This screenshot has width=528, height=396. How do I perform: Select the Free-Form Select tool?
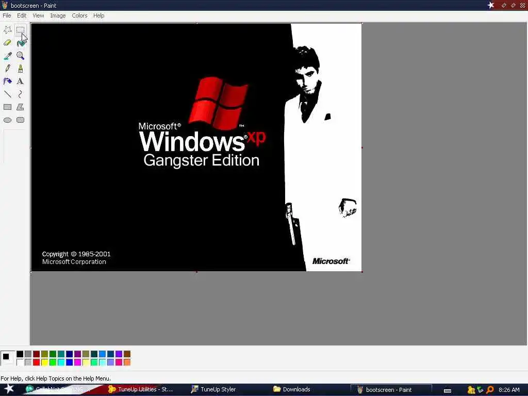point(7,30)
